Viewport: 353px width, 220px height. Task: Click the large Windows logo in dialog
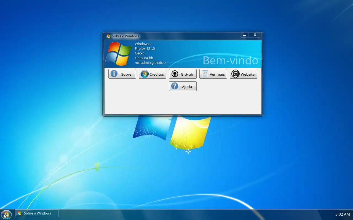[x=119, y=54]
